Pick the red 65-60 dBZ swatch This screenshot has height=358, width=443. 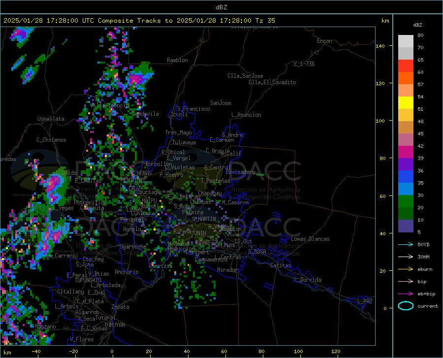pos(406,66)
